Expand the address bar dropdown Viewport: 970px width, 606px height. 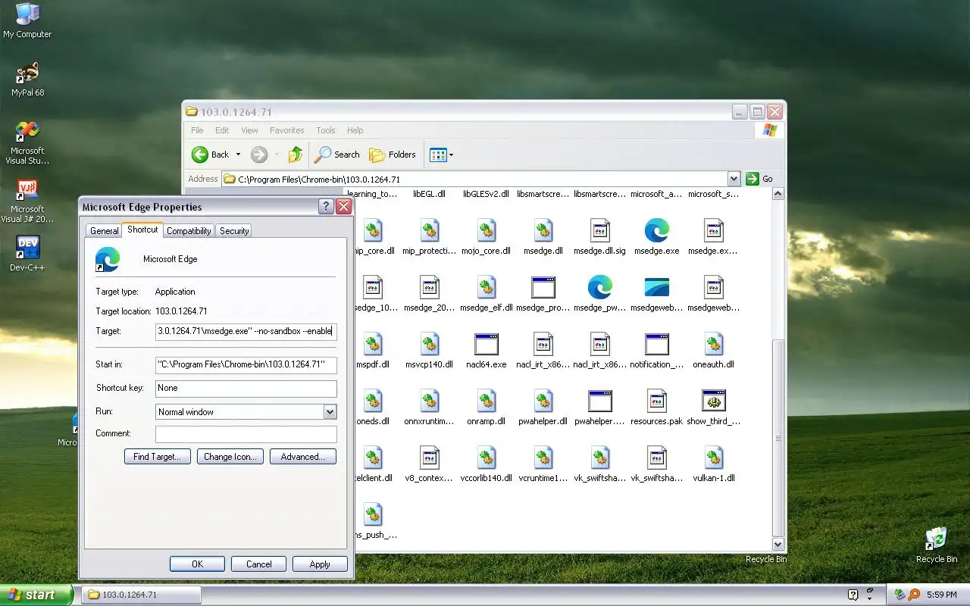click(x=734, y=179)
